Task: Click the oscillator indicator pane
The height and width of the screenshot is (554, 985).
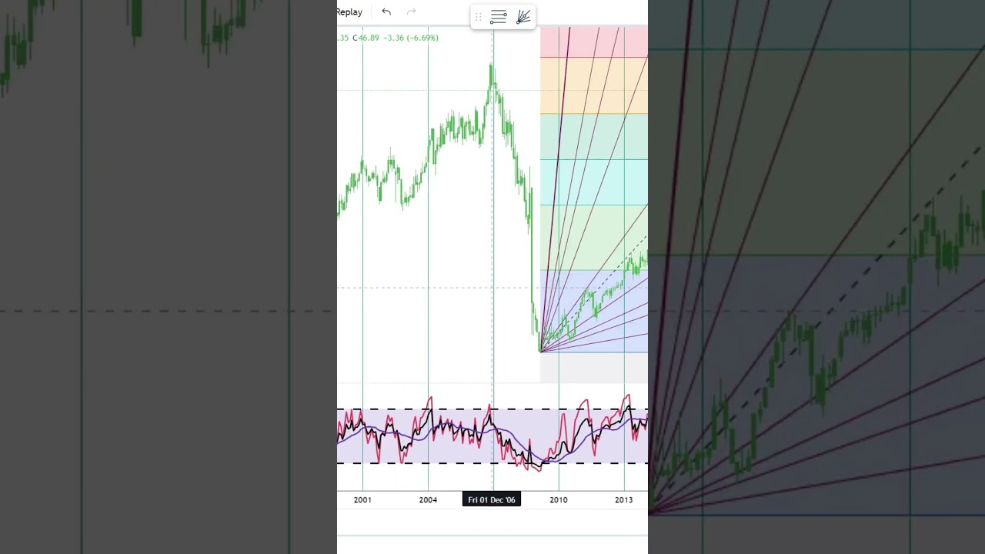Action: click(x=492, y=436)
